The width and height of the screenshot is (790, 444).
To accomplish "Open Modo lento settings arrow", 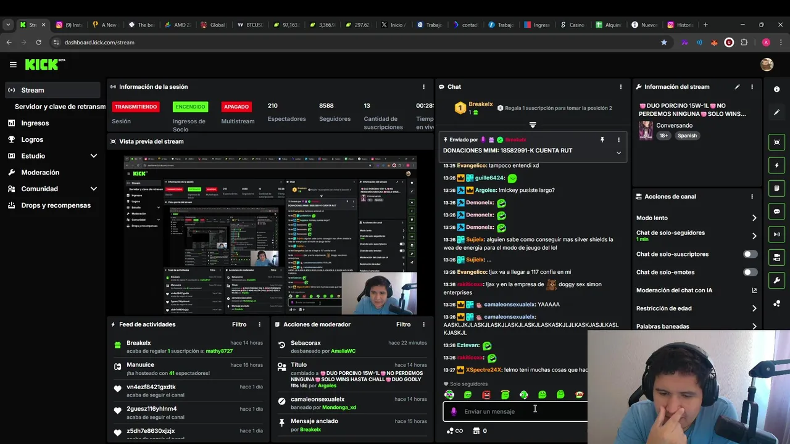I will coord(754,218).
